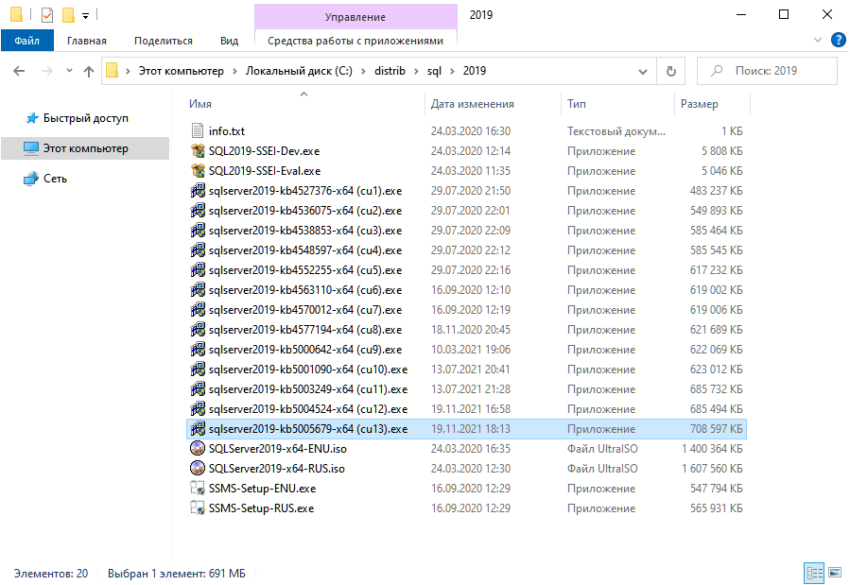
Task: Click icon of sqlserver2019-kb4536075 (cu2) file
Action: pos(198,210)
